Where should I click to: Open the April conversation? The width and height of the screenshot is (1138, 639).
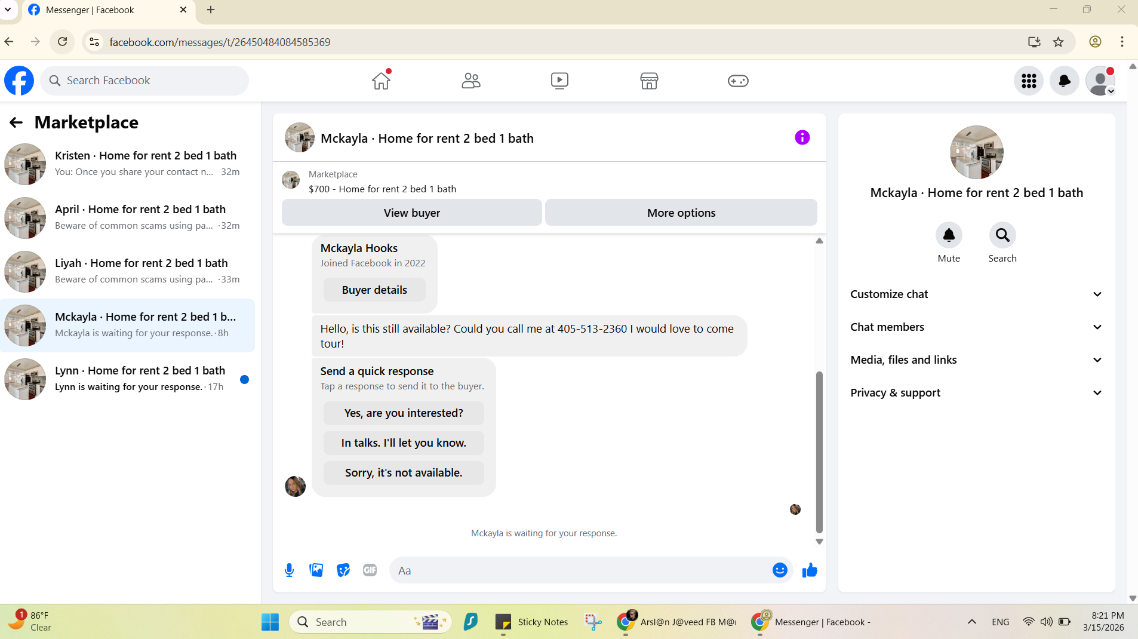[127, 218]
